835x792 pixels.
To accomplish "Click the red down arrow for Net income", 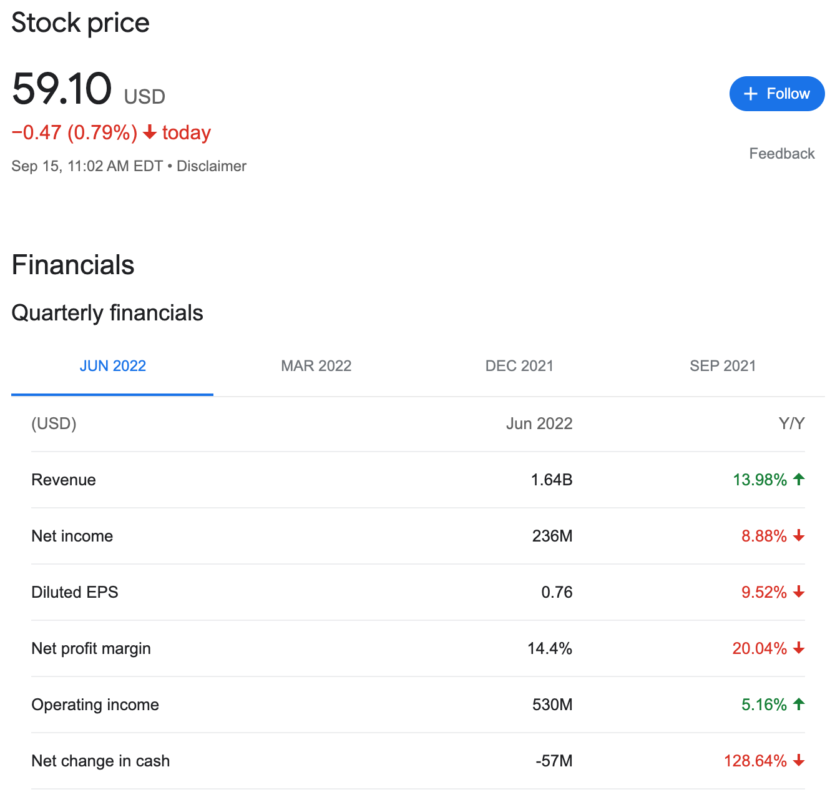I will 799,536.
